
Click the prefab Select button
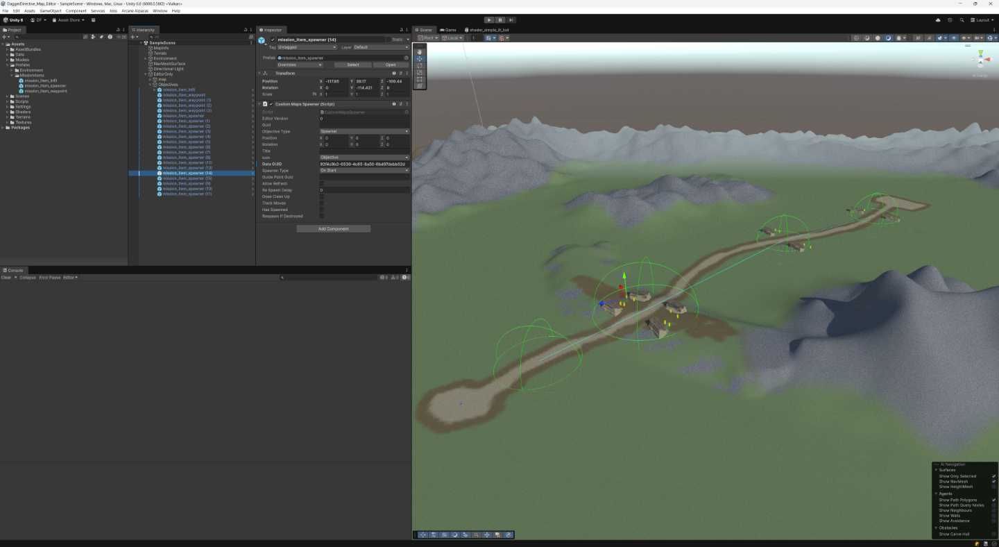[353, 65]
